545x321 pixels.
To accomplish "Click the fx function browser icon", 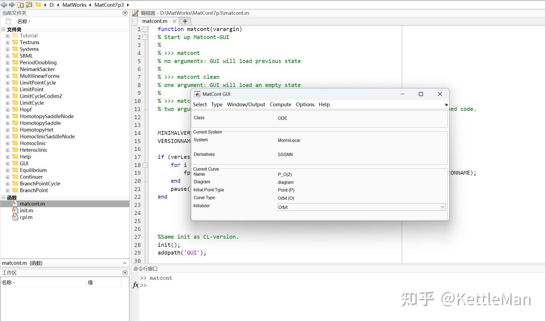I will click(135, 285).
